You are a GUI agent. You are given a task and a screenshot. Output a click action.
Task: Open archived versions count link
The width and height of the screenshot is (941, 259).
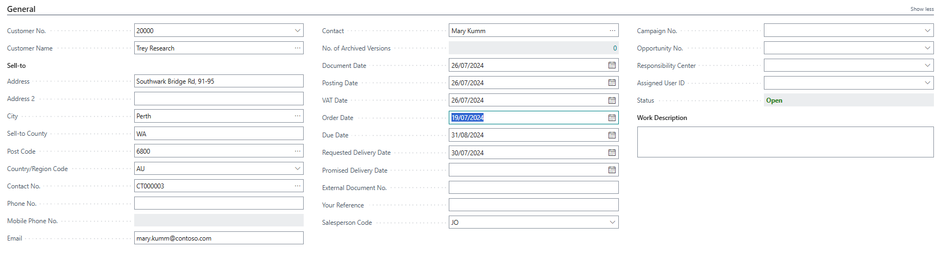coord(614,48)
